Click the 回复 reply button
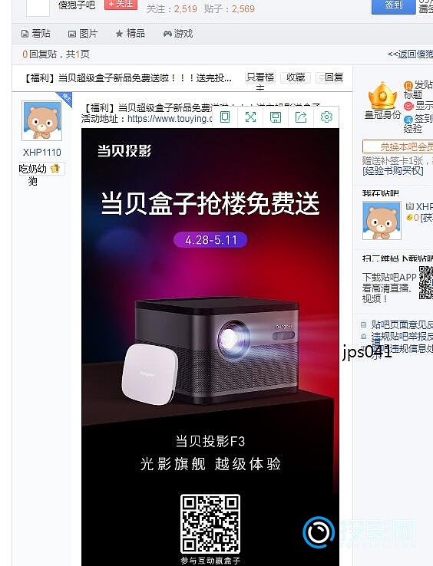 330,77
